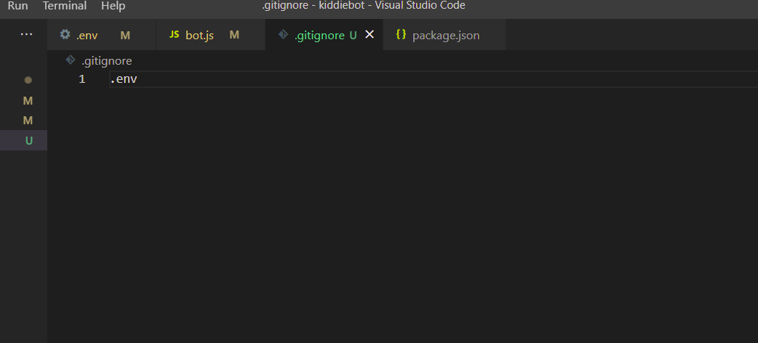This screenshot has height=343, width=758.
Task: Click the M status badge on bot.js tab
Action: [x=234, y=35]
